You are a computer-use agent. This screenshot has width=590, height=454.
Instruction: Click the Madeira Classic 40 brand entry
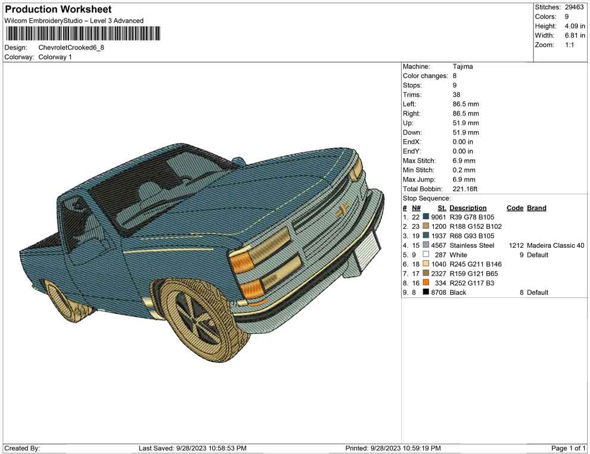click(555, 245)
